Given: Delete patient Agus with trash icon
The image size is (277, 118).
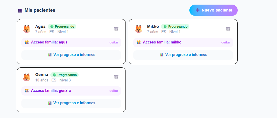Looking at the screenshot, I should pyautogui.click(x=116, y=29).
